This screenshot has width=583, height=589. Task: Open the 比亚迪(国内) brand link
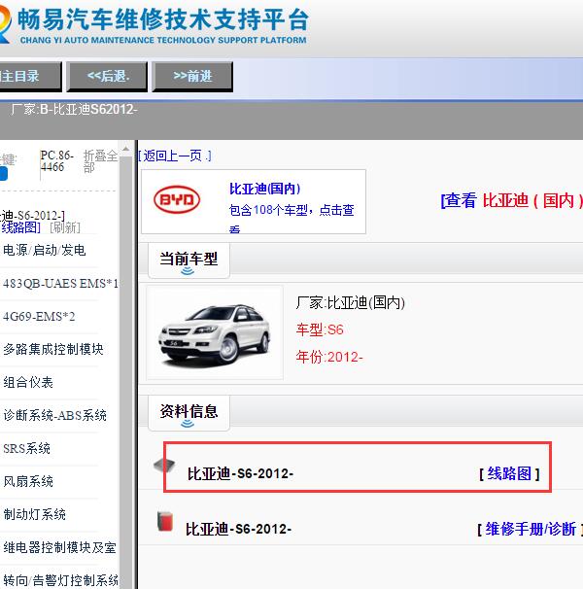(x=265, y=189)
